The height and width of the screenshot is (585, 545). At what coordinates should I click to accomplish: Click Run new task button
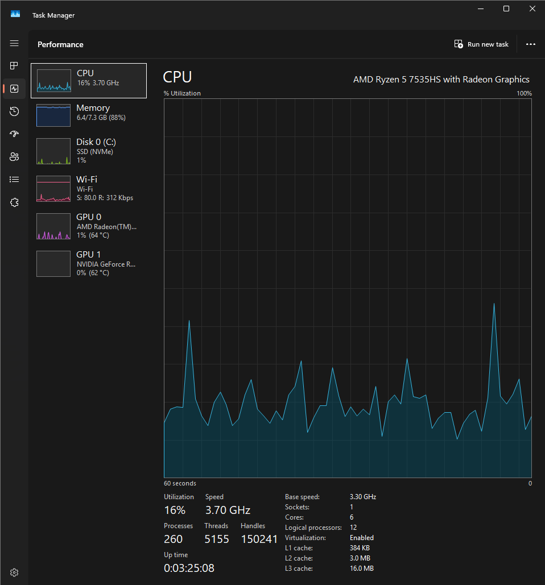coord(481,44)
